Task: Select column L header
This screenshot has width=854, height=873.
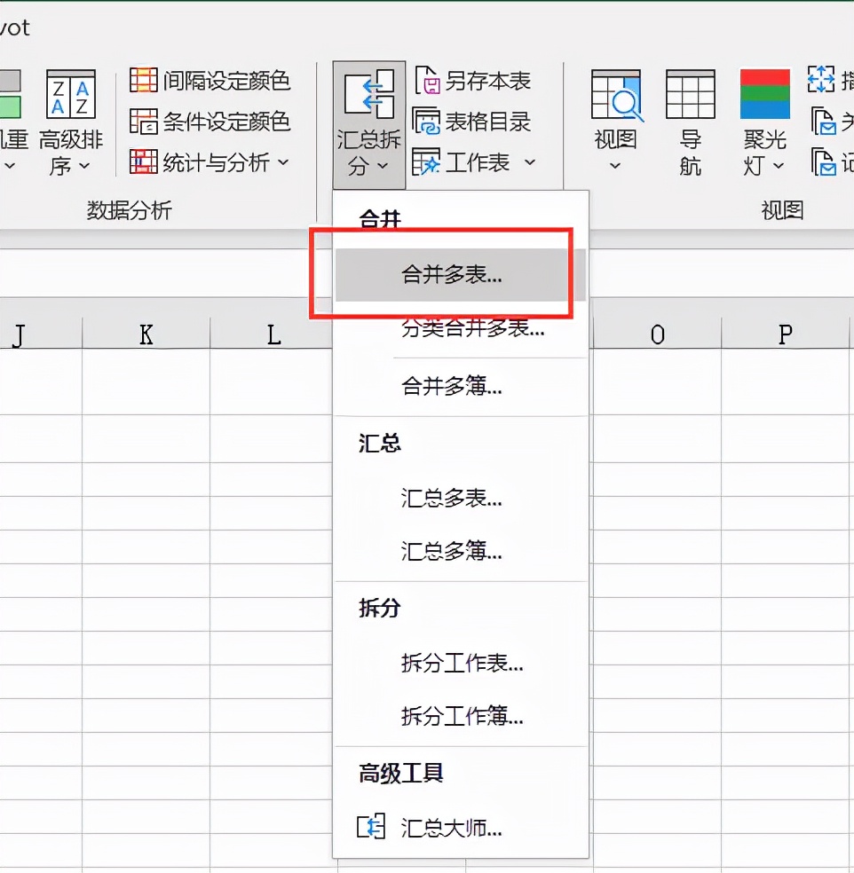Action: click(x=273, y=334)
